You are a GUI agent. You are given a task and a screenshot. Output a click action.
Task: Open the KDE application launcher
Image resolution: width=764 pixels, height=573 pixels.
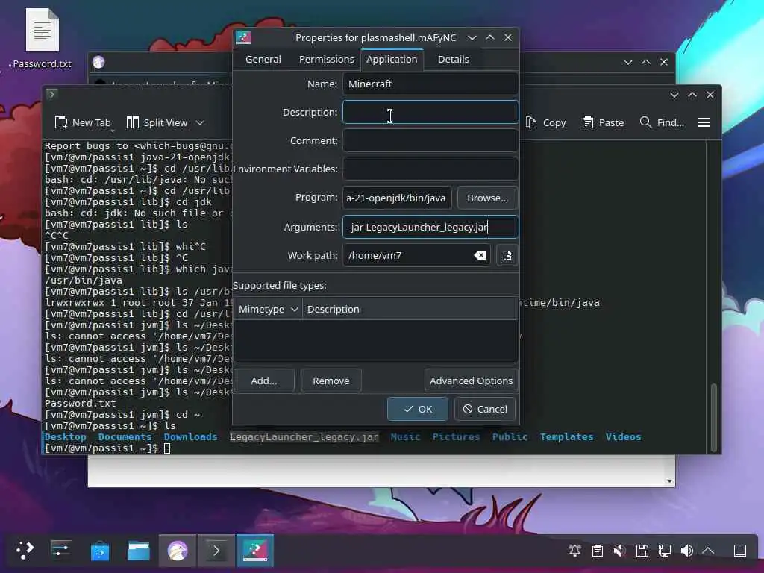25,551
